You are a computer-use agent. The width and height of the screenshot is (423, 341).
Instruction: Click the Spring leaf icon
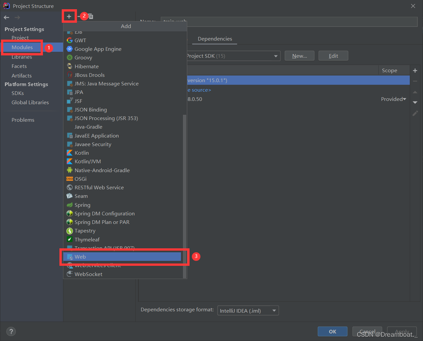tap(70, 205)
